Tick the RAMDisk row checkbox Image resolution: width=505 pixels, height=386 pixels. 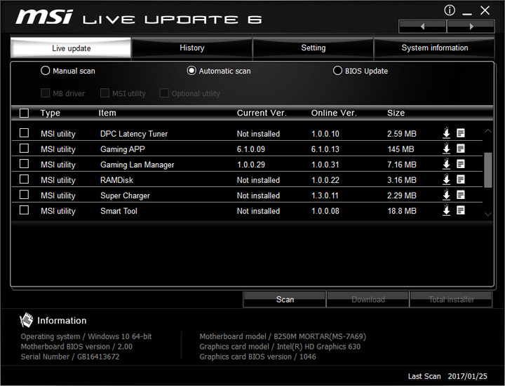[x=24, y=179]
